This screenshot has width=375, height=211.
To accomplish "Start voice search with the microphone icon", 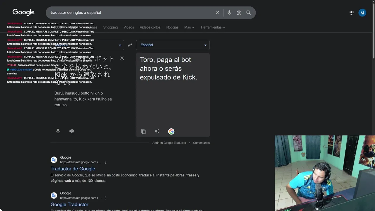I will point(229,13).
